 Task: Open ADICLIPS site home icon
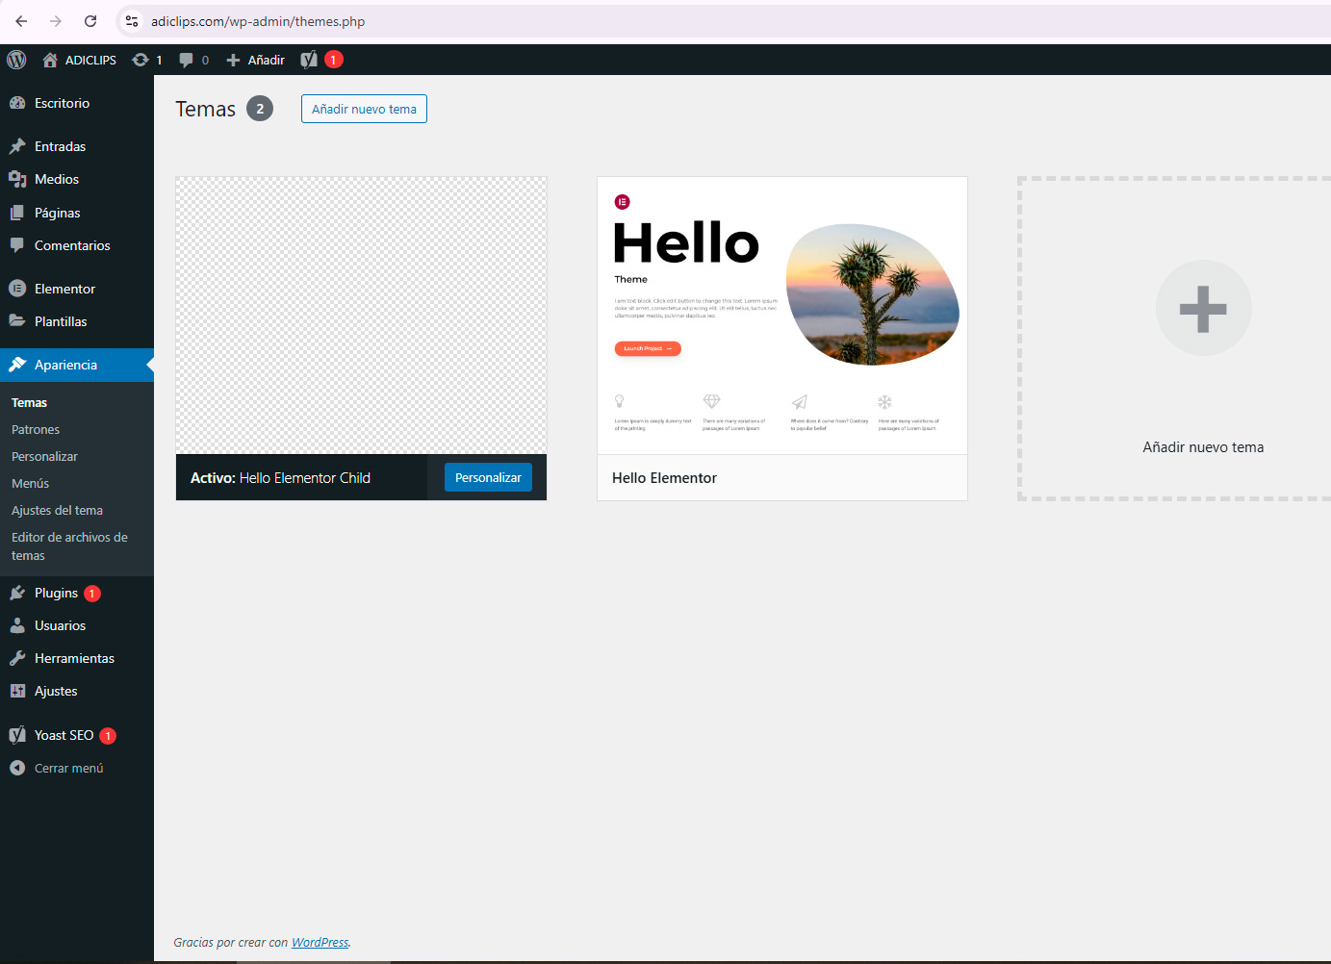50,60
